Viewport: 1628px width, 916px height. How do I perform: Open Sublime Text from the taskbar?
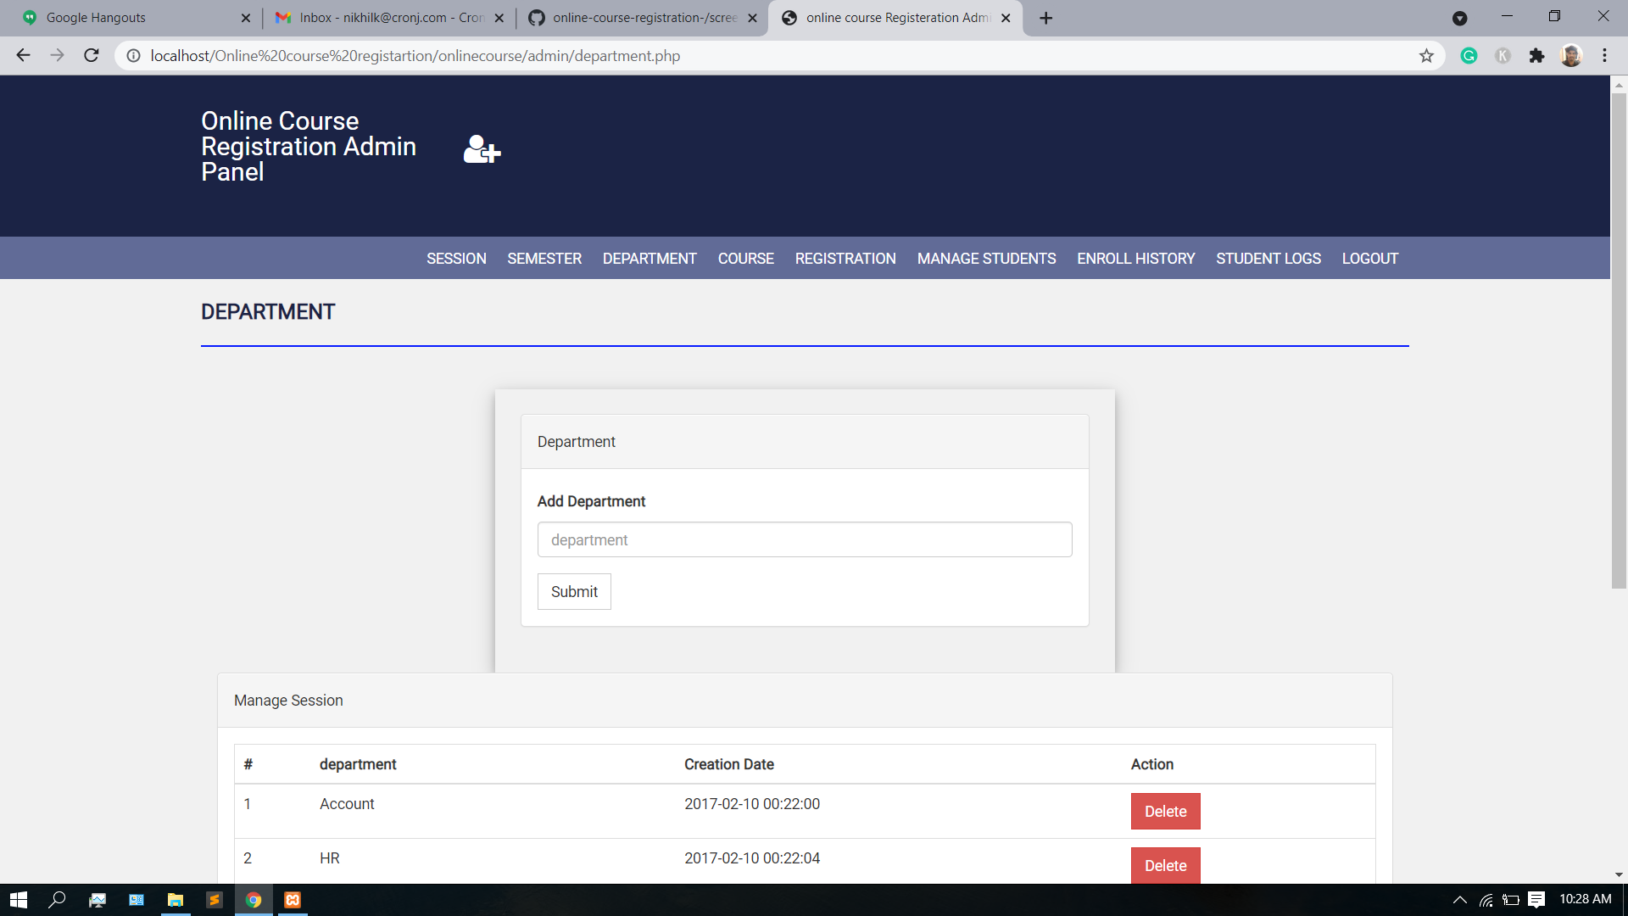coord(215,900)
